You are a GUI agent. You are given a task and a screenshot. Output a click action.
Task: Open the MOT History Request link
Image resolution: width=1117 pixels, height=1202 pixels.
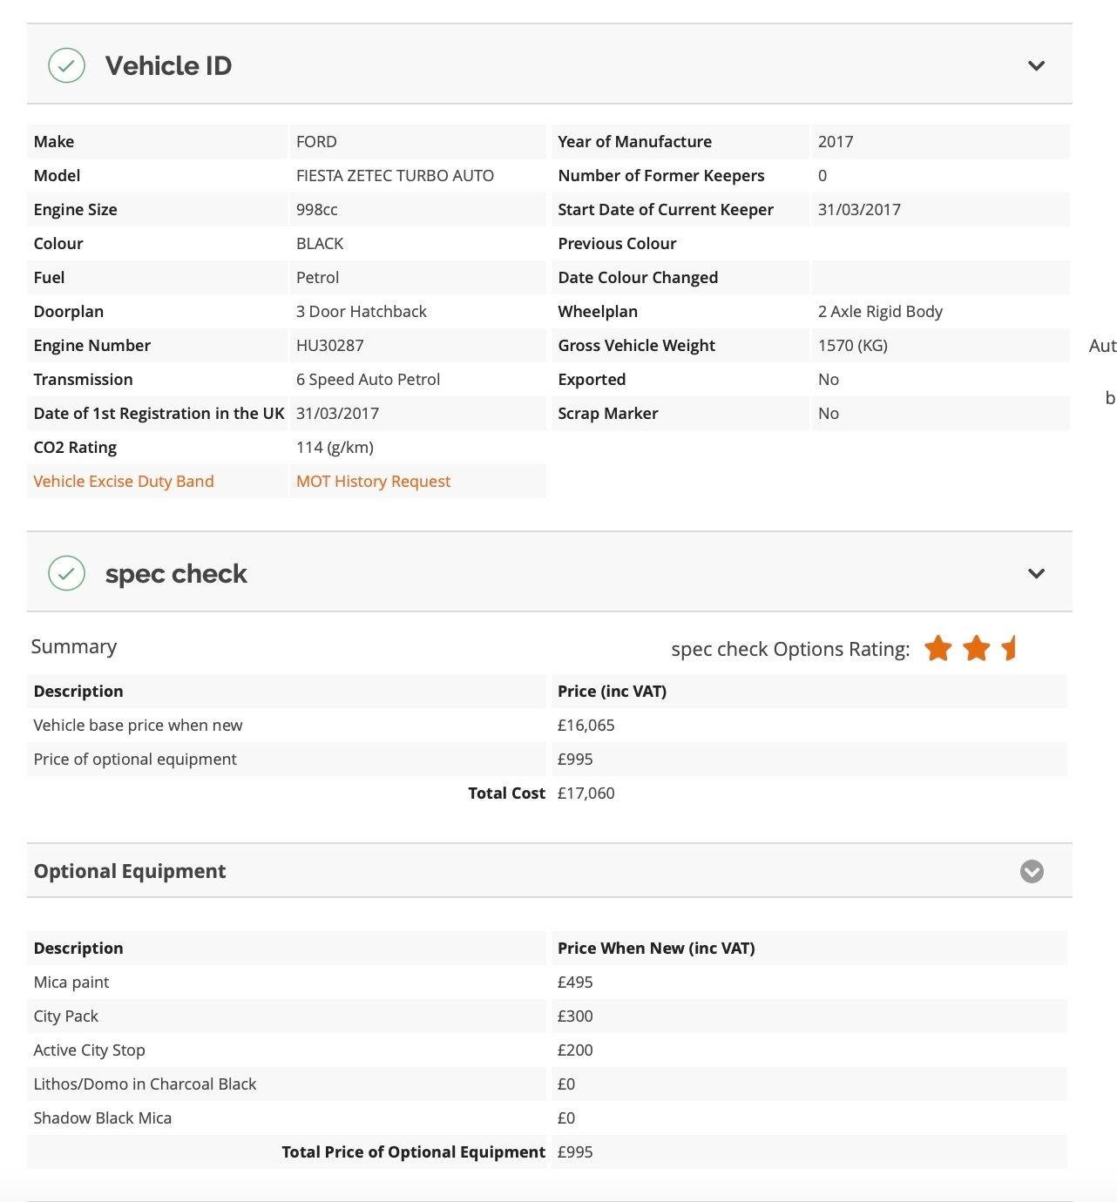coord(373,481)
